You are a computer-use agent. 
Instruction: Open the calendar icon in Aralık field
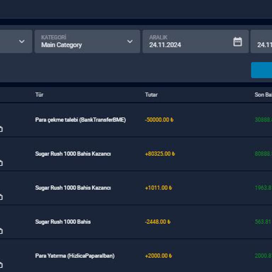pyautogui.click(x=237, y=42)
